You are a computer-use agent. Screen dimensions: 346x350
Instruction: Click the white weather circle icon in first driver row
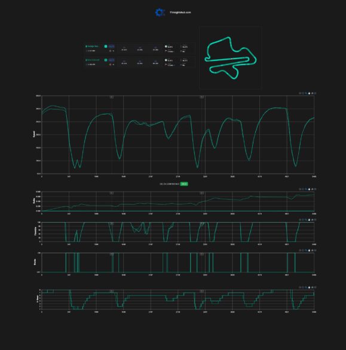pyautogui.click(x=166, y=47)
